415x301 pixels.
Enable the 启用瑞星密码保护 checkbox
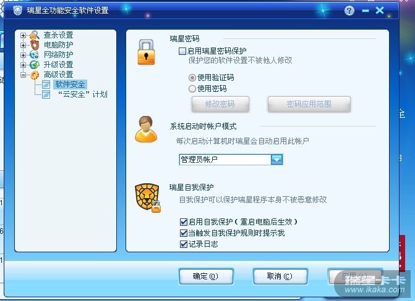click(x=182, y=51)
